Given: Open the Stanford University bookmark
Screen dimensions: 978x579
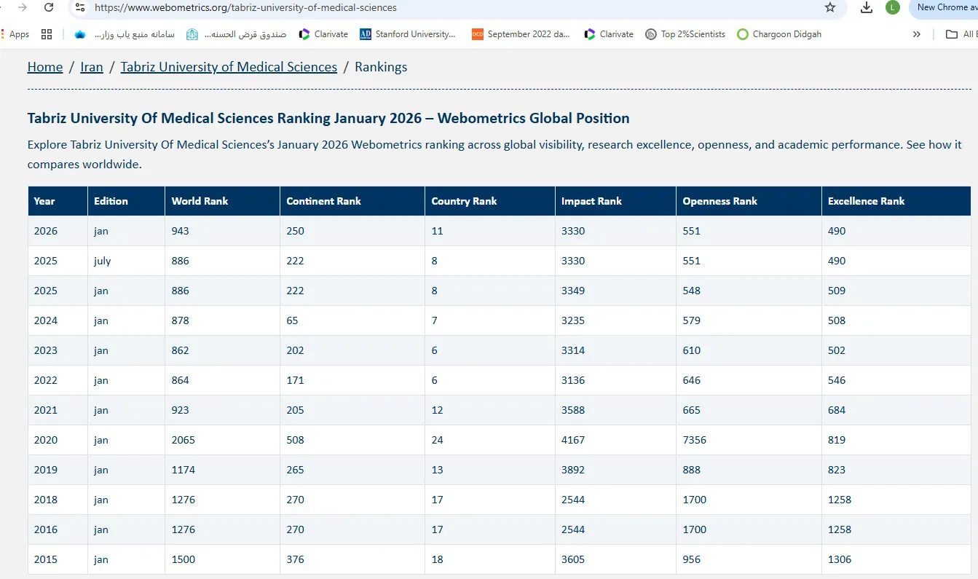Looking at the screenshot, I should point(408,34).
